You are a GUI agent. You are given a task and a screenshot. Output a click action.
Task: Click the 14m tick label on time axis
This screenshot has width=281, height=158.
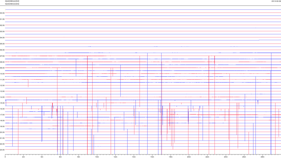(134, 157)
